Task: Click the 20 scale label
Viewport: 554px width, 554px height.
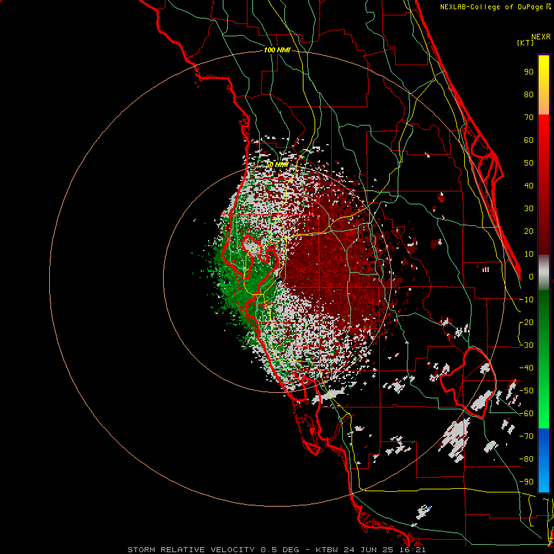Action: (x=529, y=231)
